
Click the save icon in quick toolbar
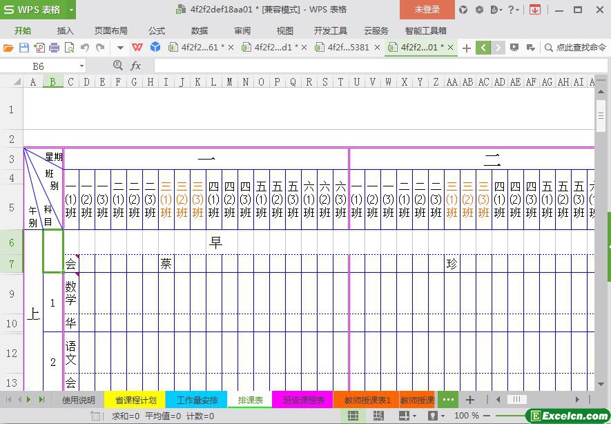click(23, 48)
